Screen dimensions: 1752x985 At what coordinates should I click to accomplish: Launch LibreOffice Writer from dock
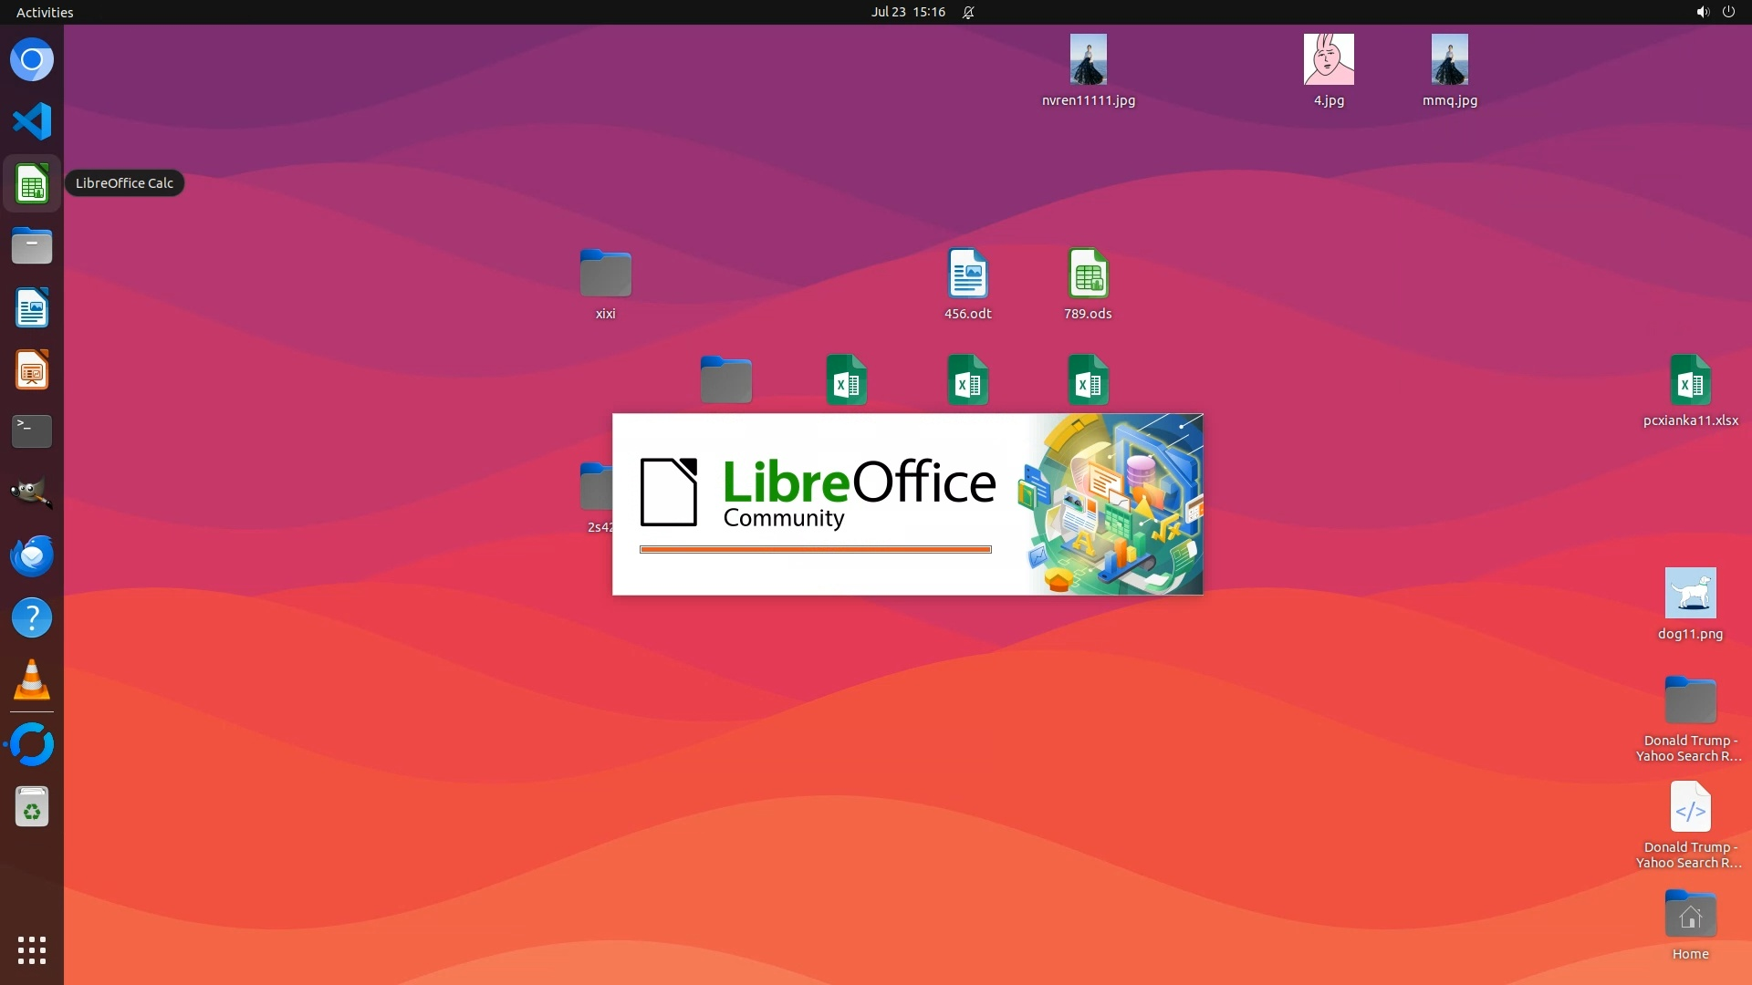point(32,308)
